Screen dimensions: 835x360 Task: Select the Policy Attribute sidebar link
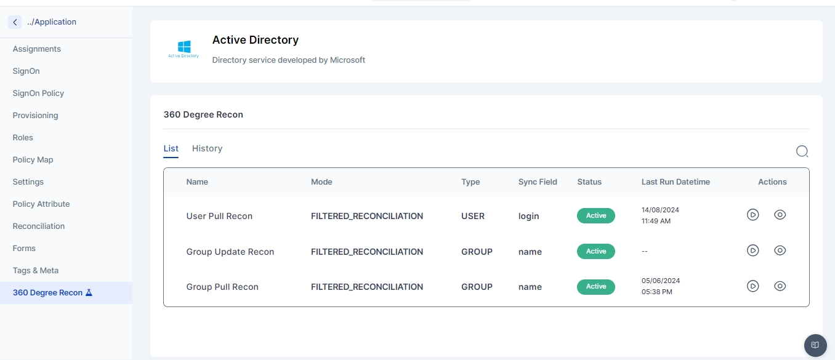coord(41,204)
